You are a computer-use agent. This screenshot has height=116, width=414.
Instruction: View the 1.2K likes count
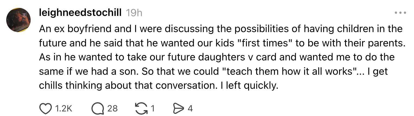click(x=64, y=108)
